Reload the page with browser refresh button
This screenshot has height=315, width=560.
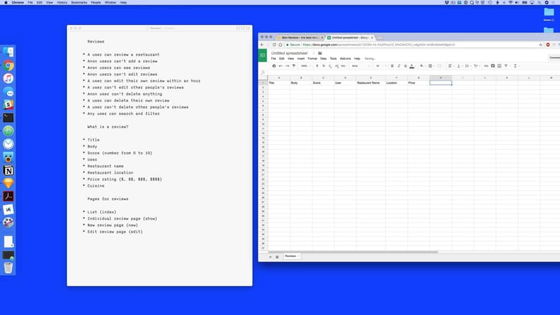pyautogui.click(x=273, y=45)
